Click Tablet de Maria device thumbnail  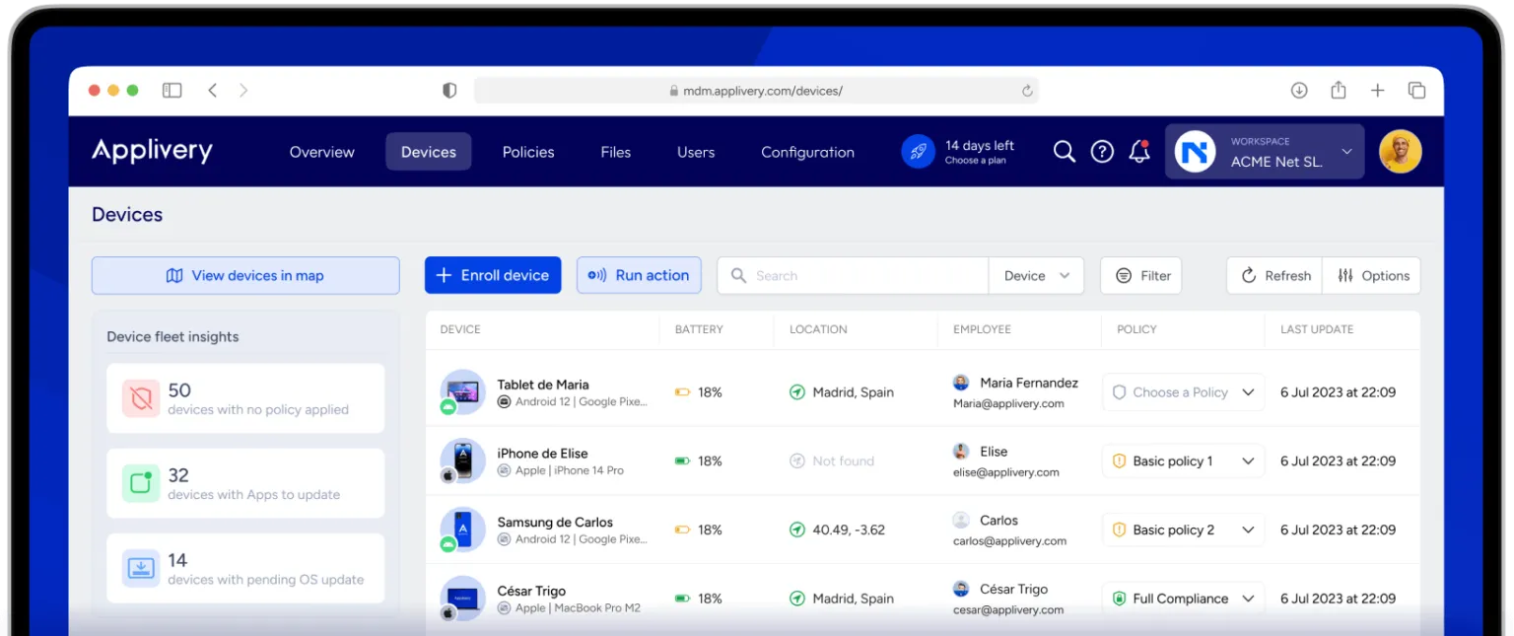[x=462, y=391]
